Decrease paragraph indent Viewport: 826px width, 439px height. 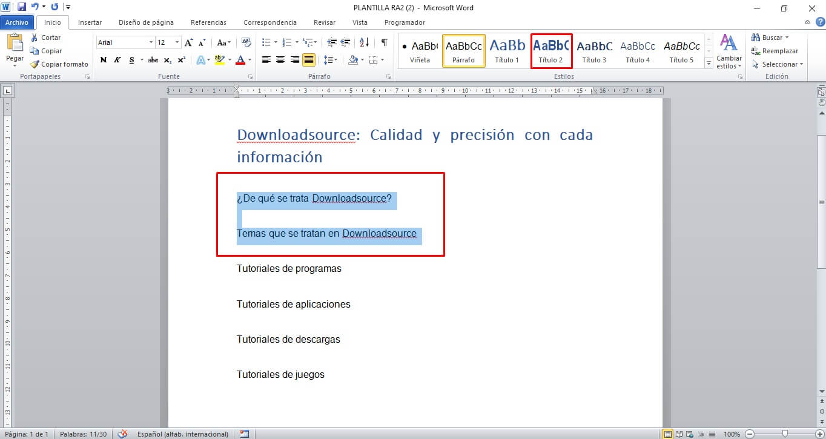[x=332, y=42]
